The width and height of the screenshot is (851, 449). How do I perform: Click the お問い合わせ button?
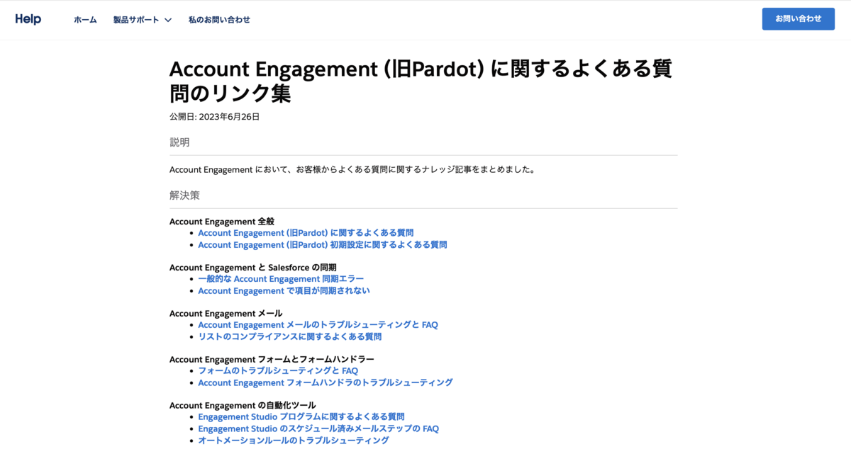[x=799, y=19]
